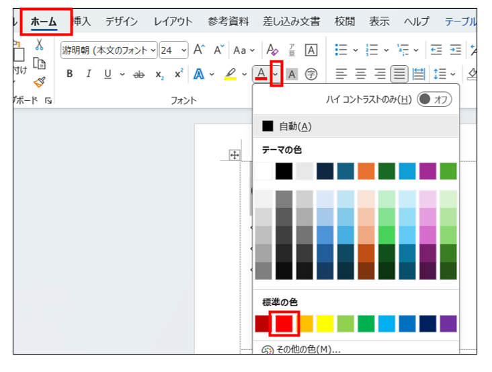Toggle italic formatting with I
The width and height of the screenshot is (492, 372).
(x=89, y=74)
